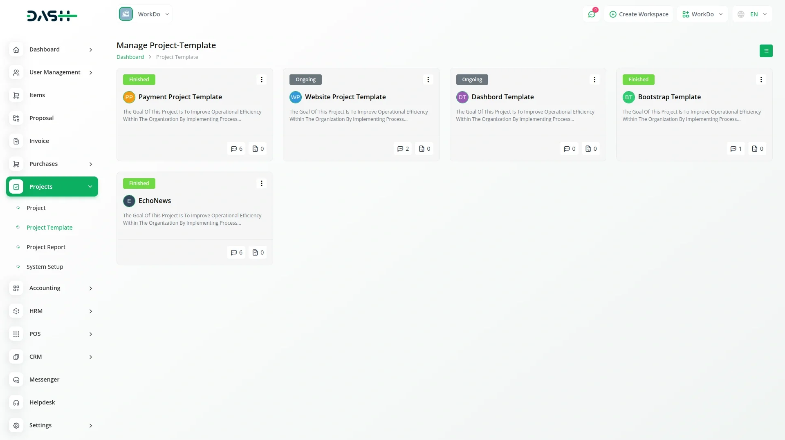Open the EN language dropdown
The height and width of the screenshot is (440, 785).
[x=752, y=14]
